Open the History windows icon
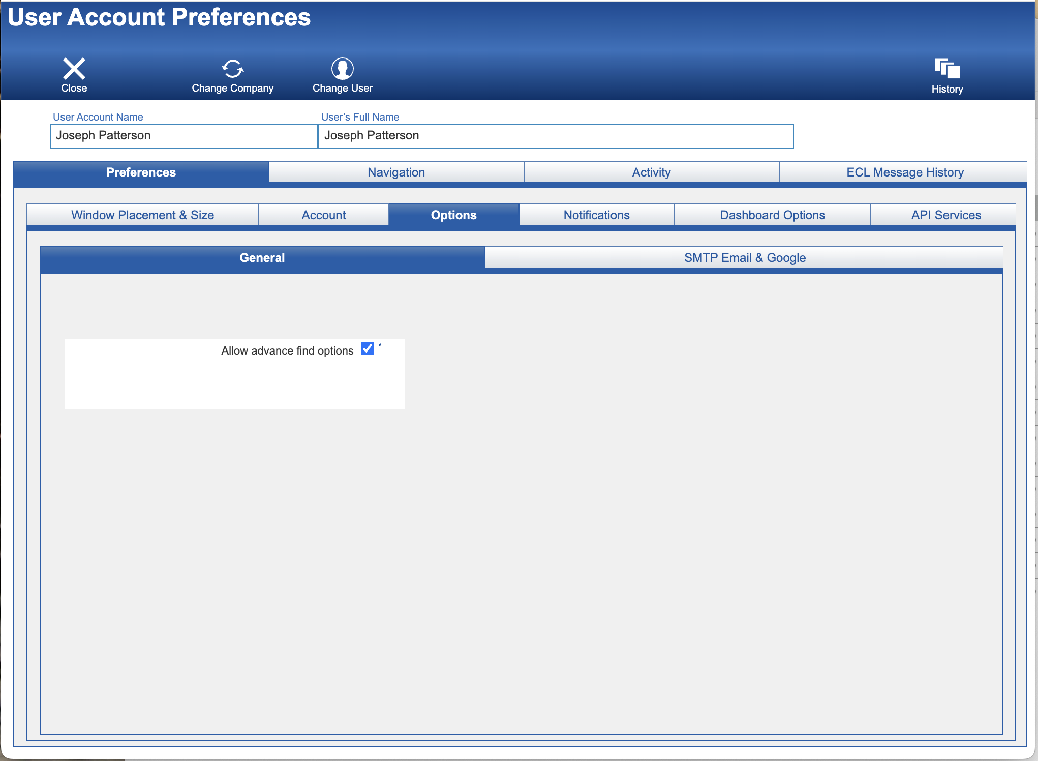The height and width of the screenshot is (761, 1038). [947, 69]
